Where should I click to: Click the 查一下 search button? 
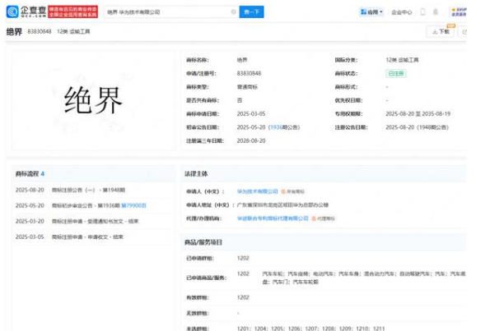click(251, 12)
